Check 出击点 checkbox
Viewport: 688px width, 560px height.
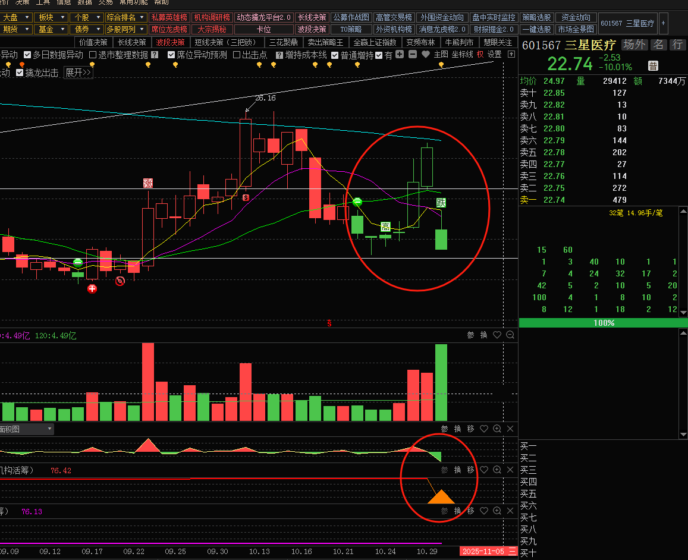(237, 55)
